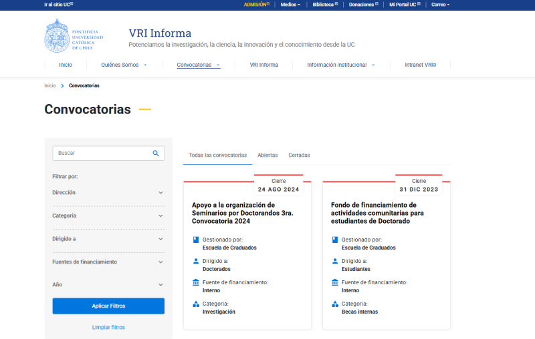Click Gestionado por book icon in Seminarios card
Viewport: 535px width, 339px height.
click(196, 240)
